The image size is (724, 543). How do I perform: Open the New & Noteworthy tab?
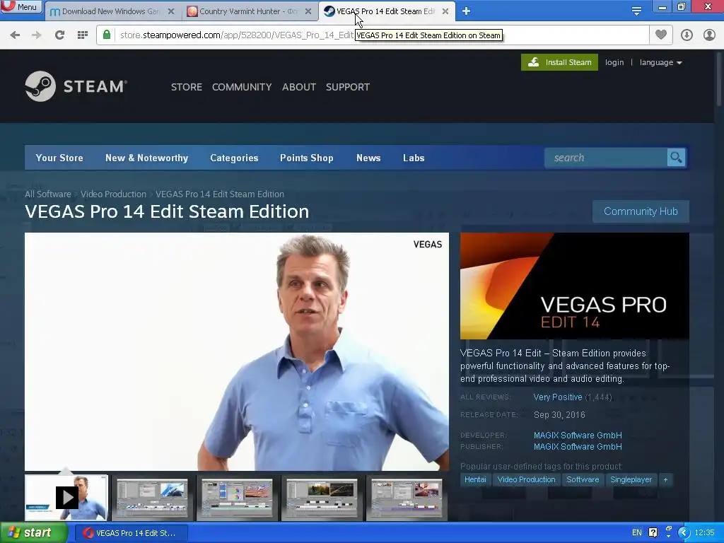coord(147,158)
